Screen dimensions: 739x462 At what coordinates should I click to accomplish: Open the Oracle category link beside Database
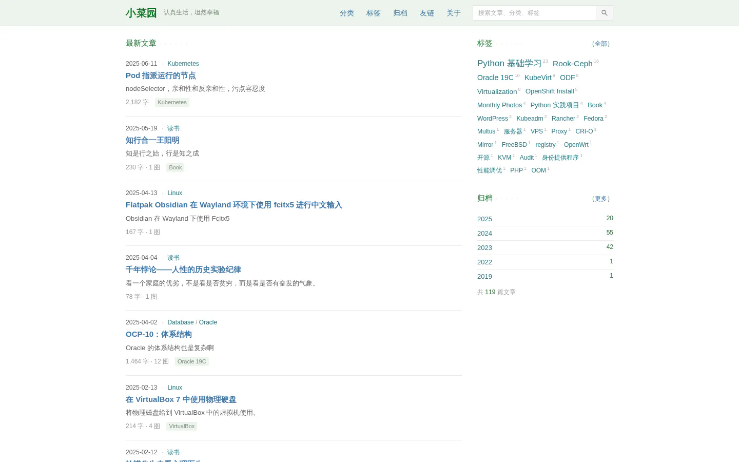pos(208,322)
